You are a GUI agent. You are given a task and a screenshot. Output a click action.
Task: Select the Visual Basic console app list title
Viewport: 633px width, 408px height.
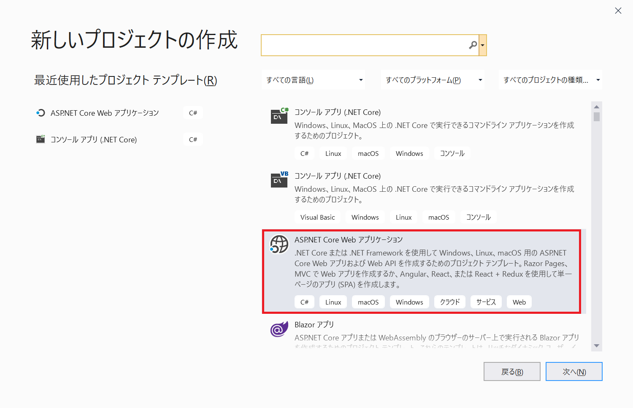click(x=338, y=176)
